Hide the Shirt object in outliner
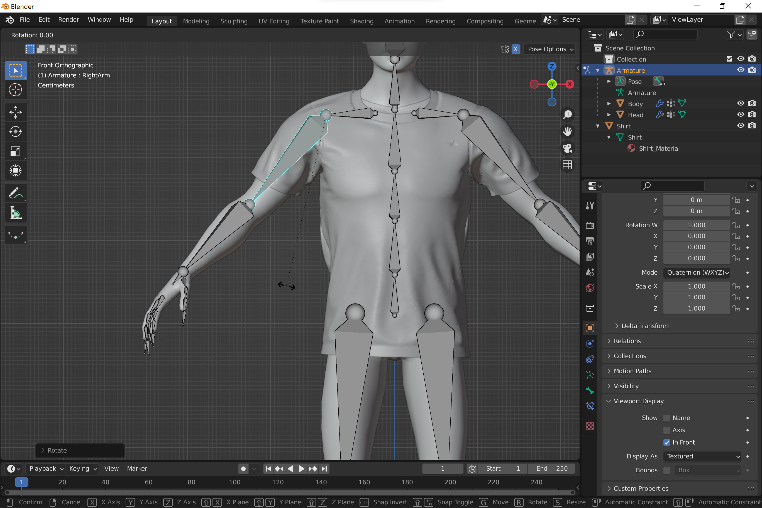Screen dimensions: 762x508 pyautogui.click(x=740, y=126)
